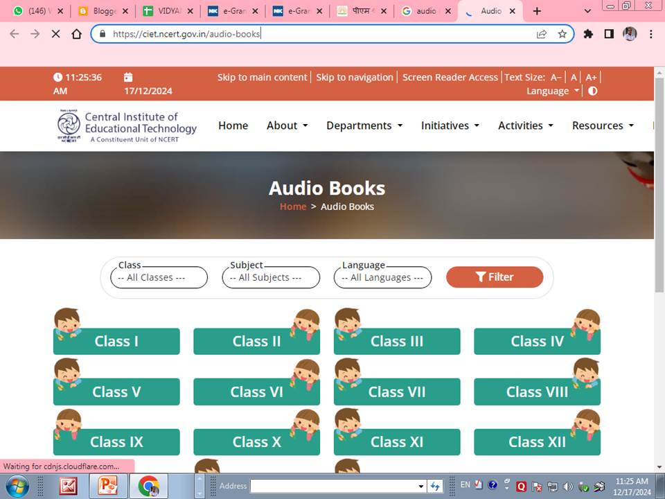Screen dimensions: 665x499
Task: Toggle the browser side panel
Action: point(609,34)
